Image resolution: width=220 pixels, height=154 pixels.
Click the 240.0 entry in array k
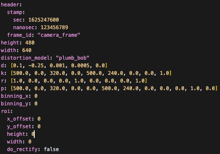(115, 73)
